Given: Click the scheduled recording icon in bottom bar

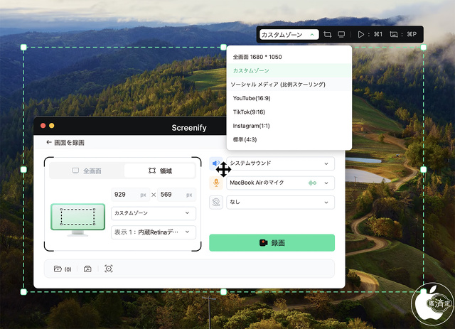Looking at the screenshot, I should point(87,269).
